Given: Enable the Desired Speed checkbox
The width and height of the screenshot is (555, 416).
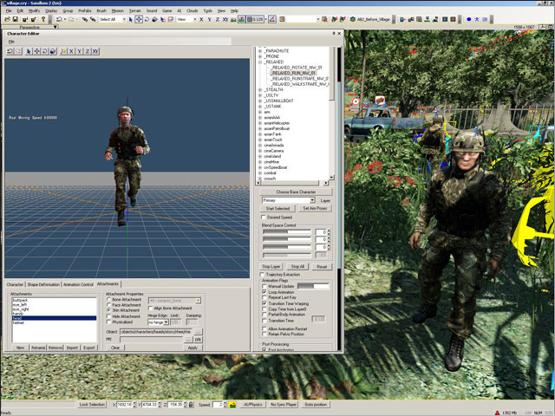Looking at the screenshot, I should pos(264,217).
